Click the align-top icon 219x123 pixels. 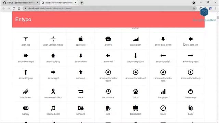pos(26,39)
